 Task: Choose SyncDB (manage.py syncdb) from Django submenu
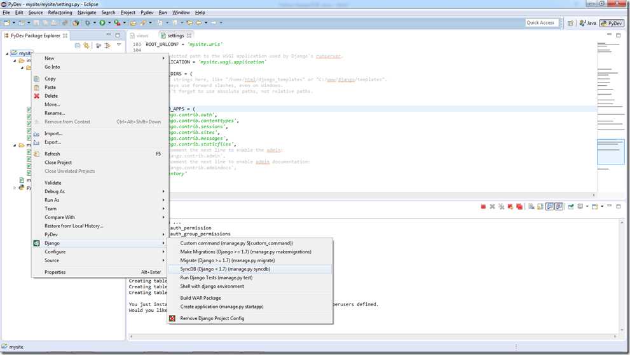tap(249, 269)
